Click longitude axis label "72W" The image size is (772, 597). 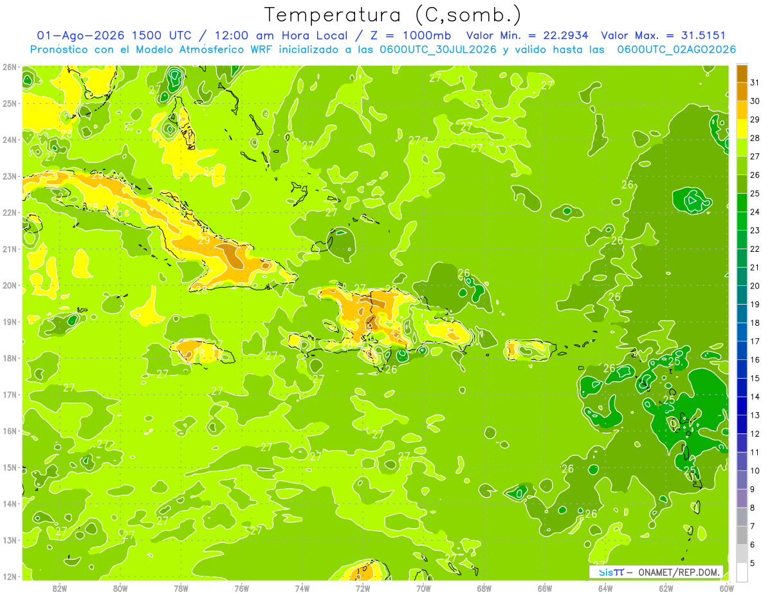pyautogui.click(x=363, y=589)
